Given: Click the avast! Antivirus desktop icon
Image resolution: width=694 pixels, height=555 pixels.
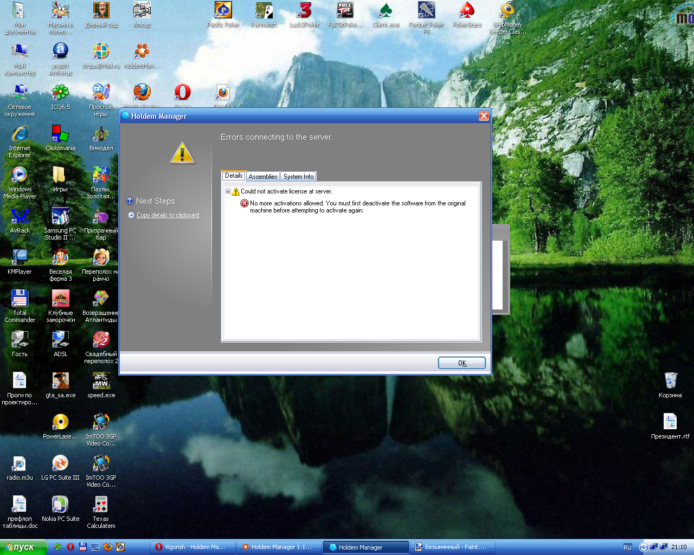Looking at the screenshot, I should [x=60, y=52].
